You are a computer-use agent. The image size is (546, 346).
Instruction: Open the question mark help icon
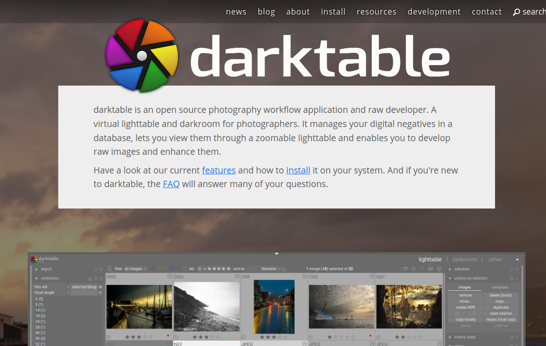pyautogui.click(x=422, y=269)
